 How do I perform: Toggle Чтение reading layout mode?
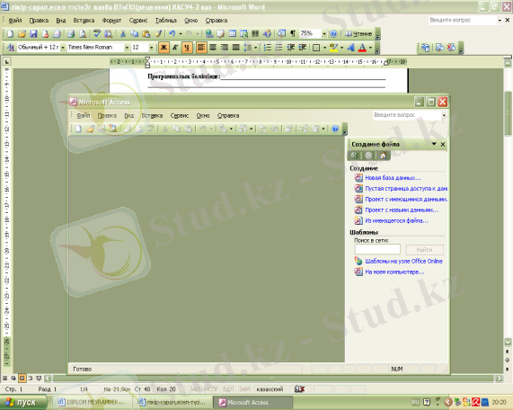(358, 34)
